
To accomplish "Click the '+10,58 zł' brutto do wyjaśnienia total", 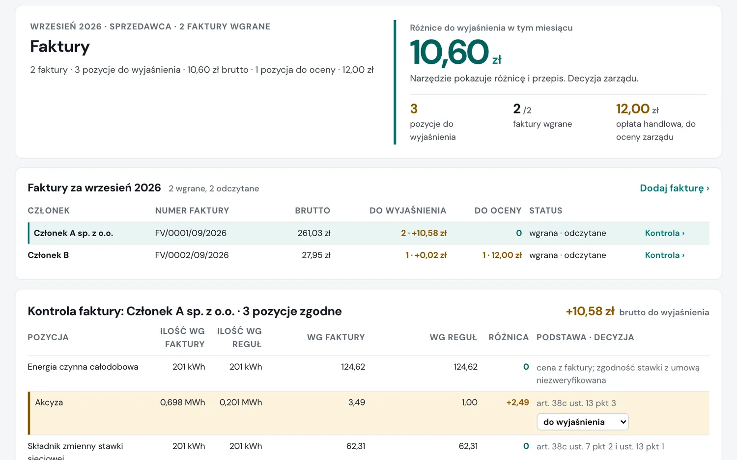I will (590, 311).
